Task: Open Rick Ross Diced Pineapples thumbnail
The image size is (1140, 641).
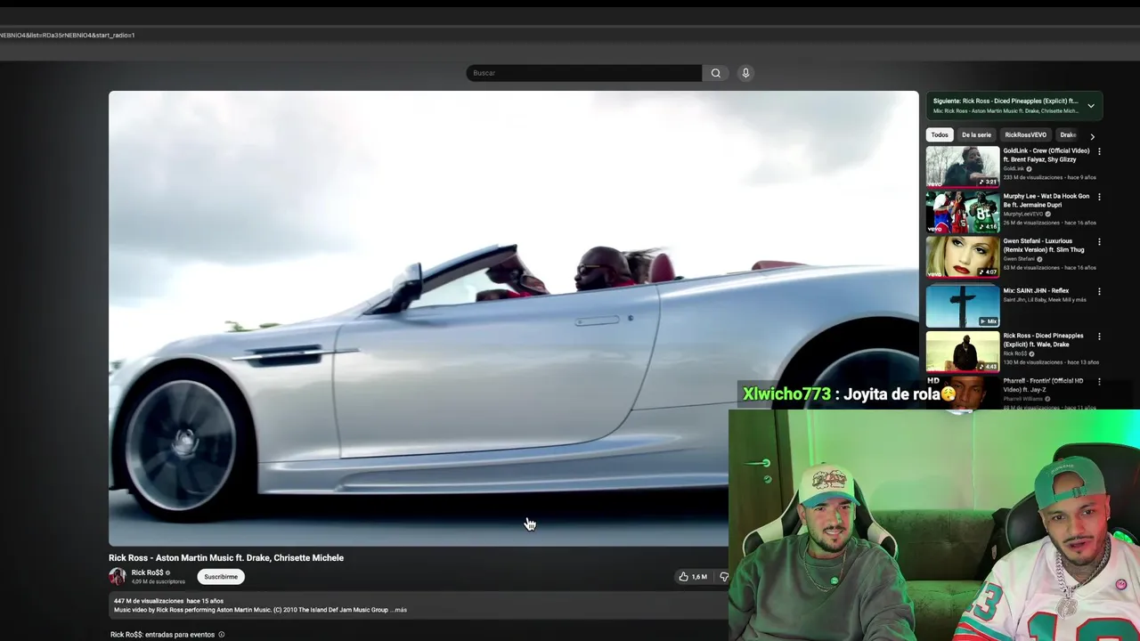Action: (x=963, y=352)
